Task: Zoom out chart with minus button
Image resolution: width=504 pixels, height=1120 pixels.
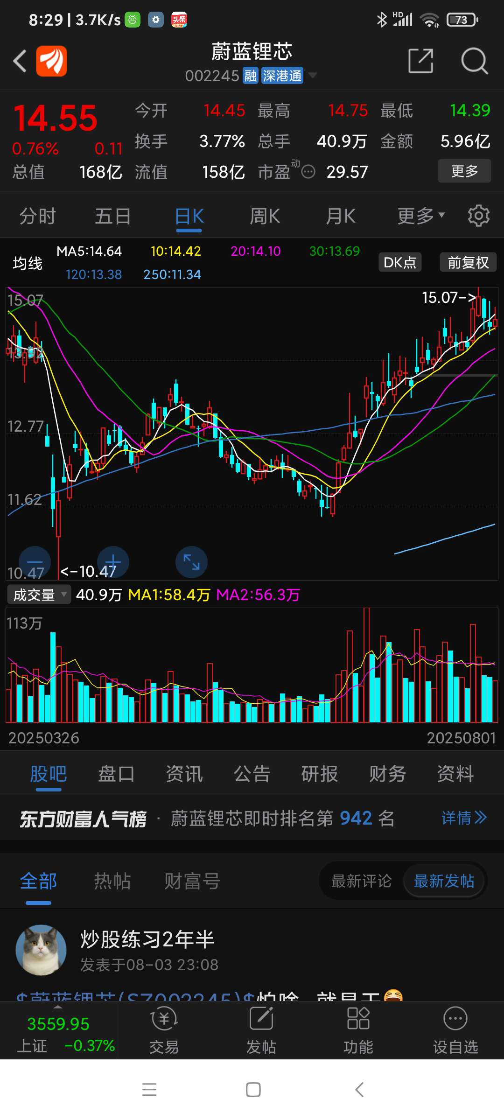Action: point(35,562)
